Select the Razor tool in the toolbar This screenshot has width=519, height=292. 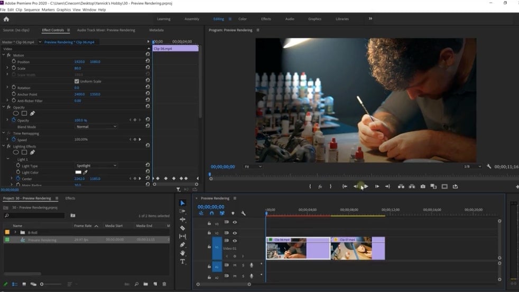[x=182, y=228]
